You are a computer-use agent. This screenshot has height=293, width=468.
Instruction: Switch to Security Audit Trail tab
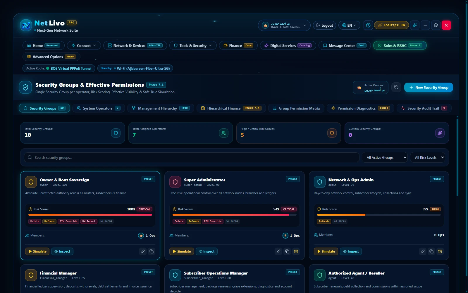424,108
